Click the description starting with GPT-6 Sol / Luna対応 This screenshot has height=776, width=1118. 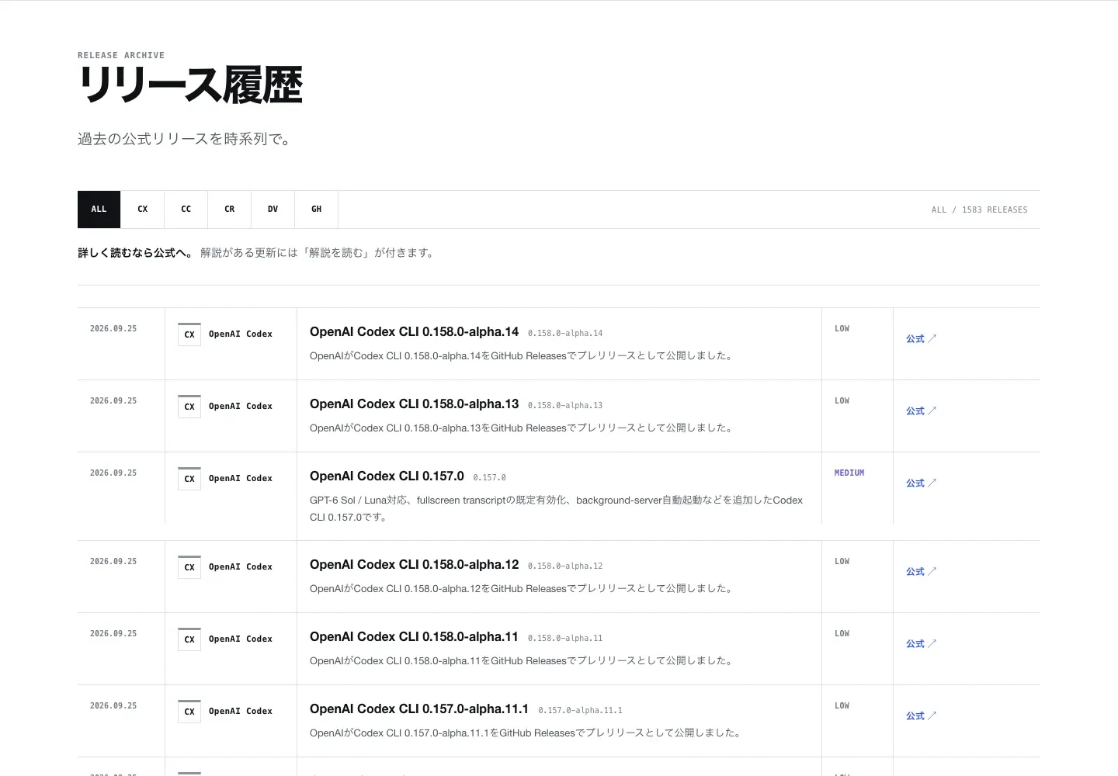coord(556,509)
